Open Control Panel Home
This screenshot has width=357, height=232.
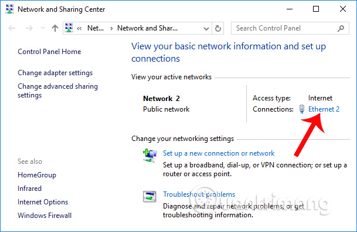click(49, 52)
